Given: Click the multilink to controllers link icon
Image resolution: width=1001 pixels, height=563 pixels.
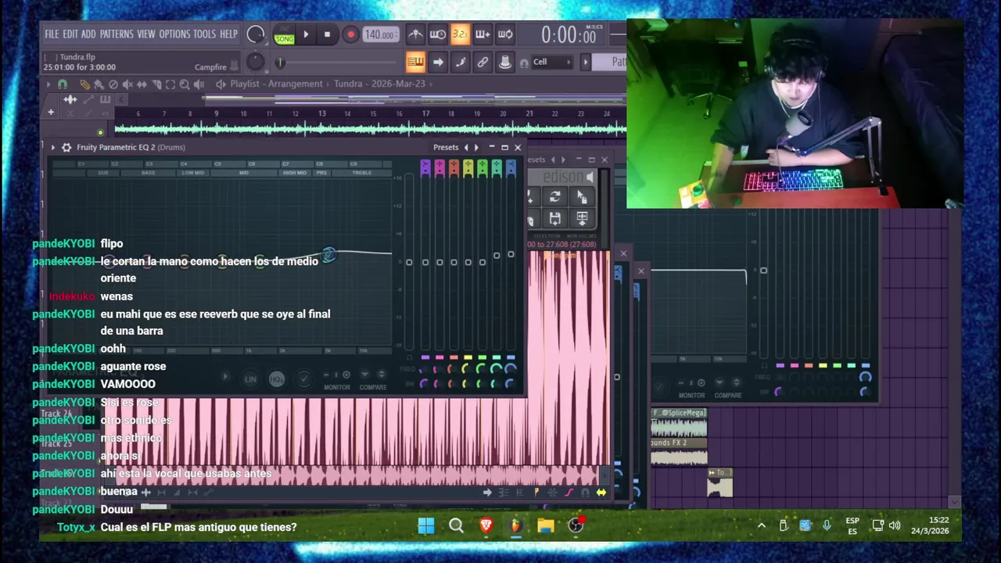Looking at the screenshot, I should pos(483,62).
